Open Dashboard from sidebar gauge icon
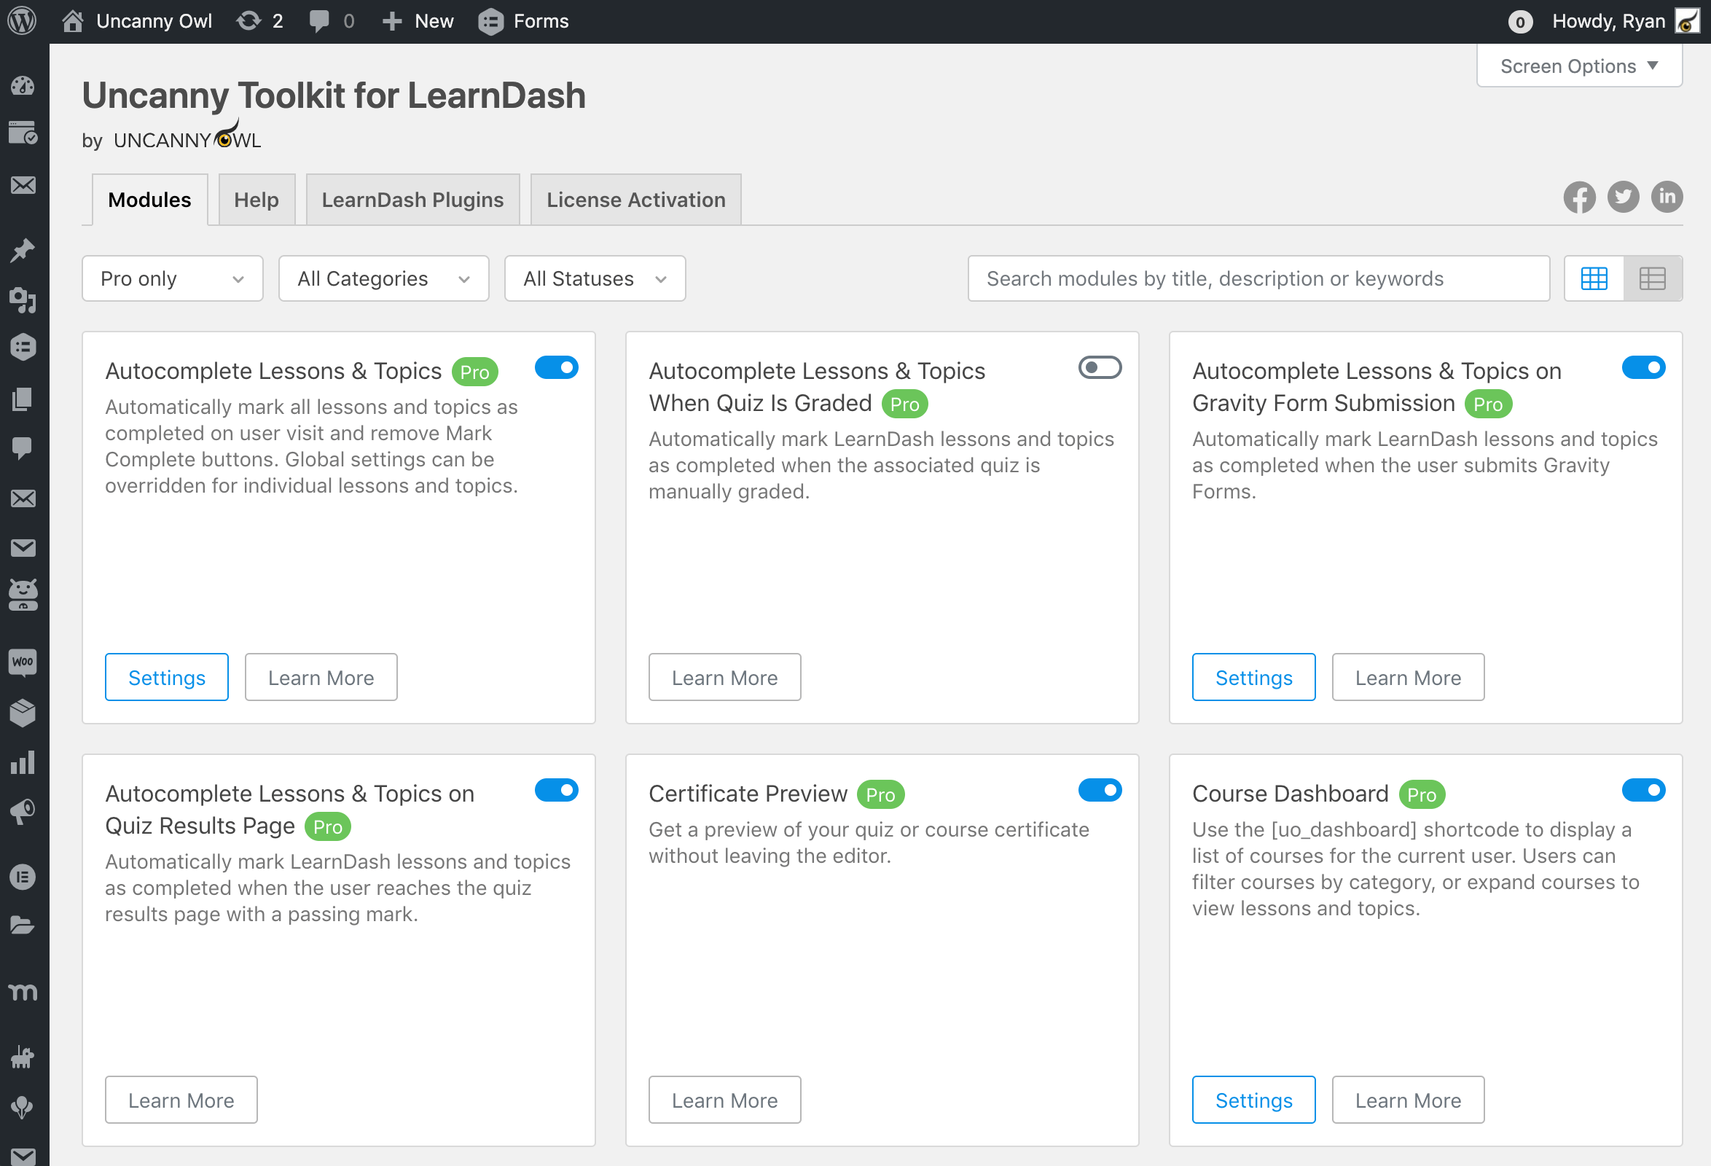The width and height of the screenshot is (1711, 1166). (23, 86)
